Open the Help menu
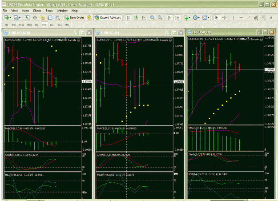The height and width of the screenshot is (201, 278). pos(75,11)
